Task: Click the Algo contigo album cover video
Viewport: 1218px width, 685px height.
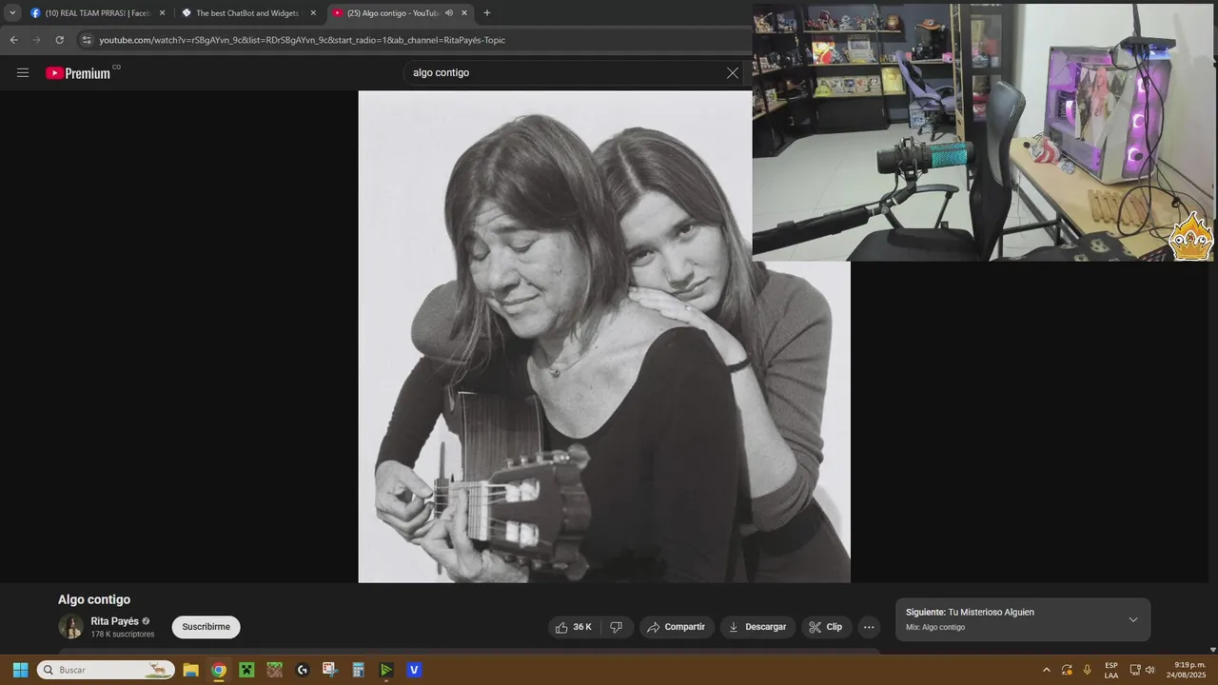Action: 603,336
